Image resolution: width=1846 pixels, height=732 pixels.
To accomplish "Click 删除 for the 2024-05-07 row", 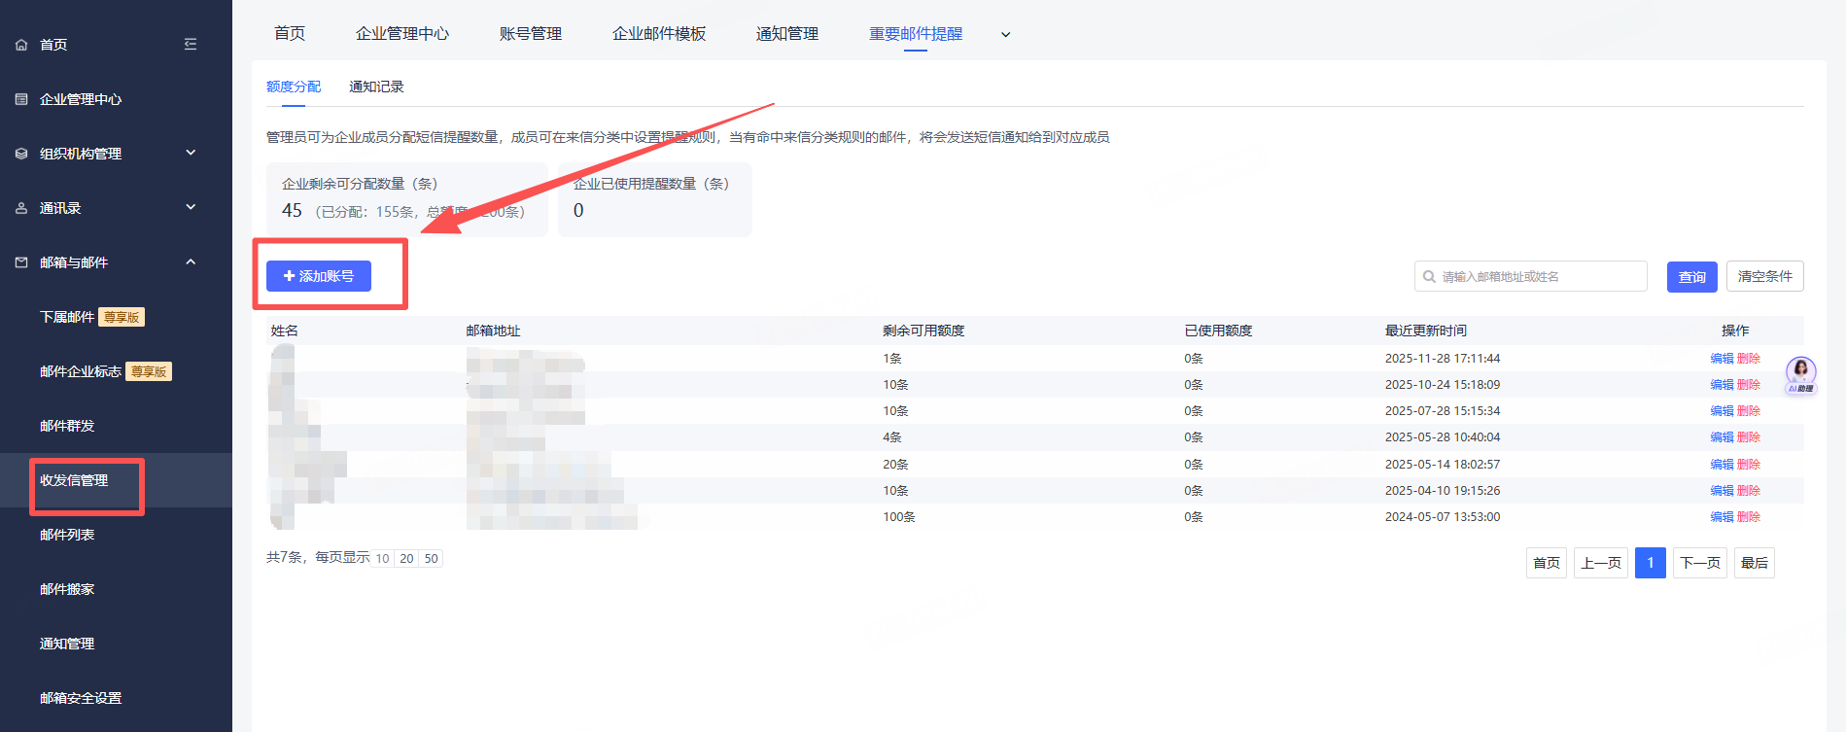I will pyautogui.click(x=1749, y=517).
